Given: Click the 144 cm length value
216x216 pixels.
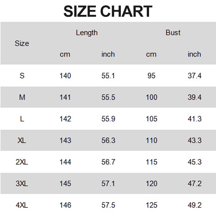Looking at the screenshot, I should (65, 162).
